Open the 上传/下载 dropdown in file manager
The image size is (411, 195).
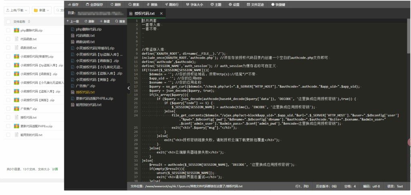pos(16,10)
